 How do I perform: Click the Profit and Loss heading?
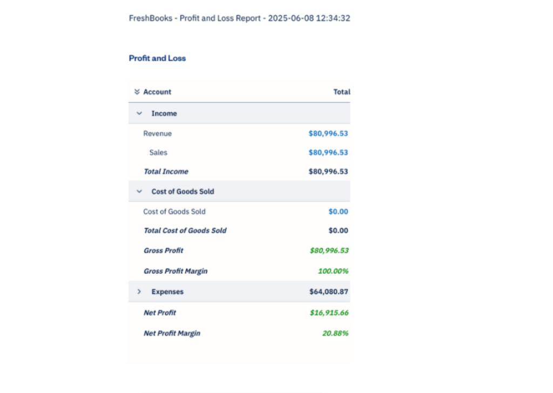(157, 58)
